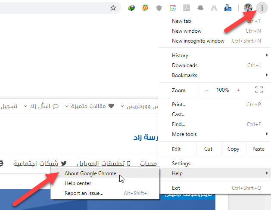Screen dimensions: 271x210
Task: Click the SEOquake extension icon
Action: pyautogui.click(x=145, y=8)
